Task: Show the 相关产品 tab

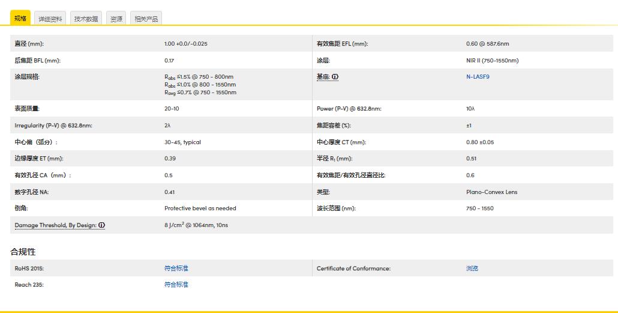Action: click(146, 19)
